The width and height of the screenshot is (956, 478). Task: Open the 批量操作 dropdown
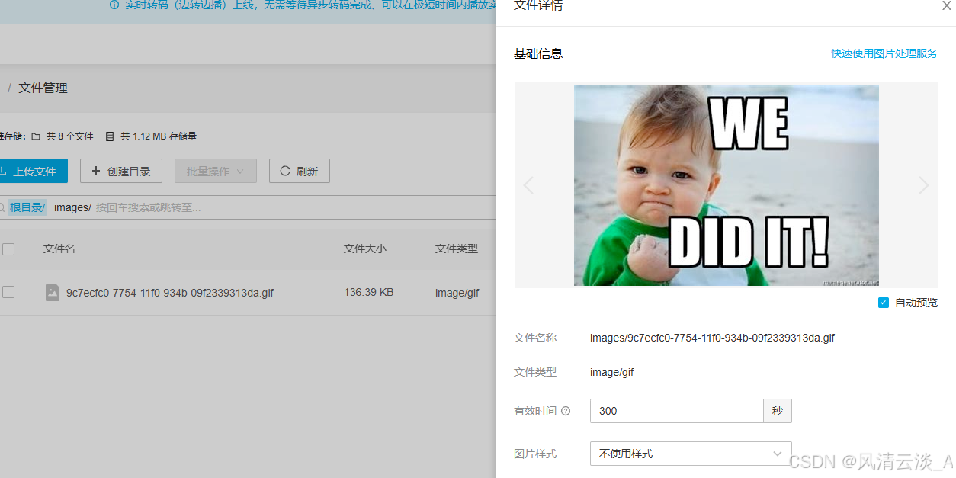tap(216, 172)
